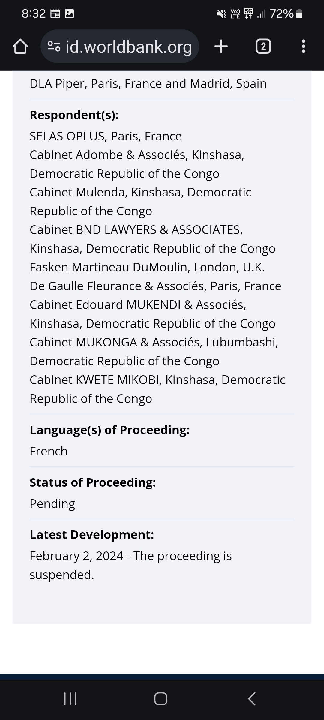324x720 pixels.
Task: Tap the browser home icon
Action: (20, 46)
